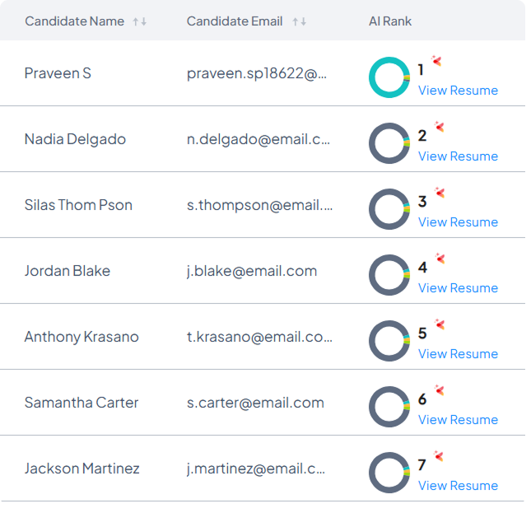Open View Resume for Nadia Delgado
The image size is (531, 513).
click(x=458, y=156)
